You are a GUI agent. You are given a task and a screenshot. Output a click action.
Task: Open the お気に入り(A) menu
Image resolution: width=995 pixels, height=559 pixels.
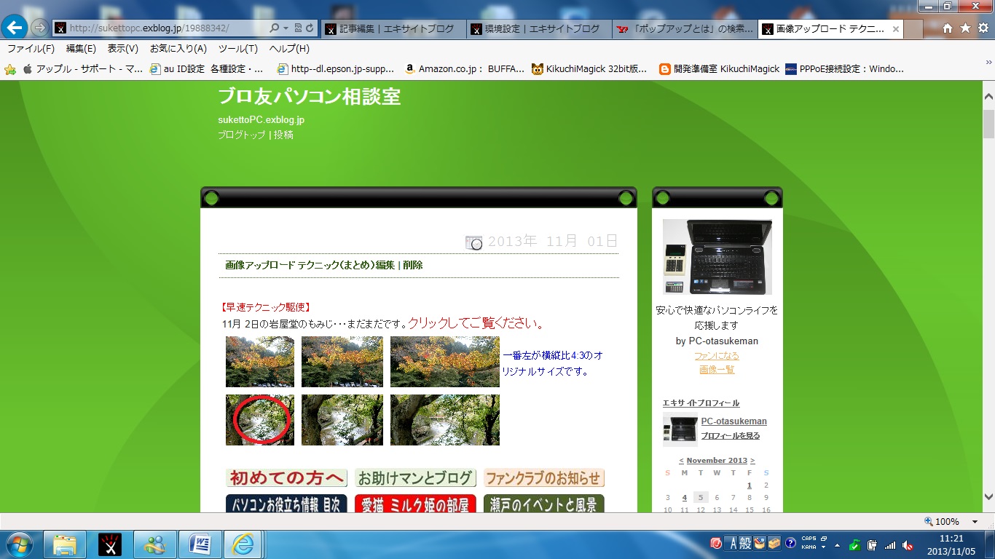point(178,49)
